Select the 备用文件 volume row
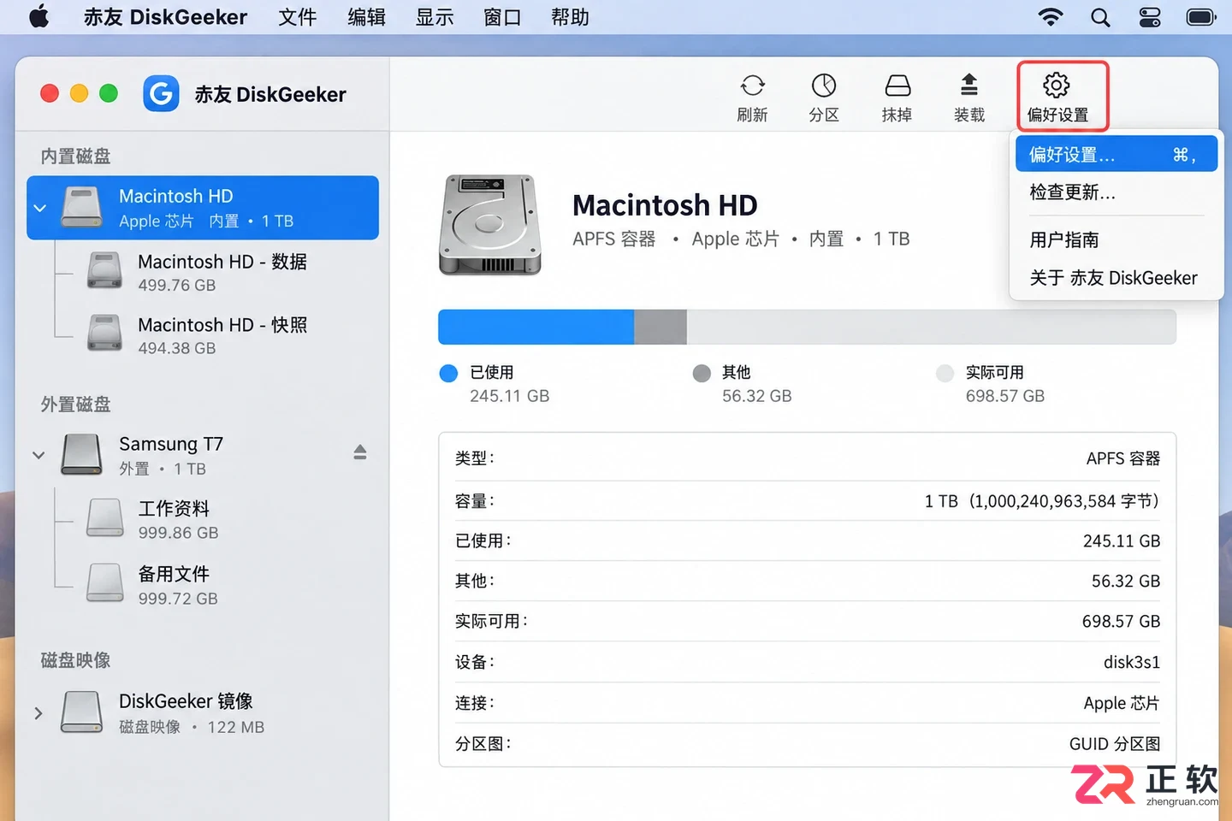 203,585
